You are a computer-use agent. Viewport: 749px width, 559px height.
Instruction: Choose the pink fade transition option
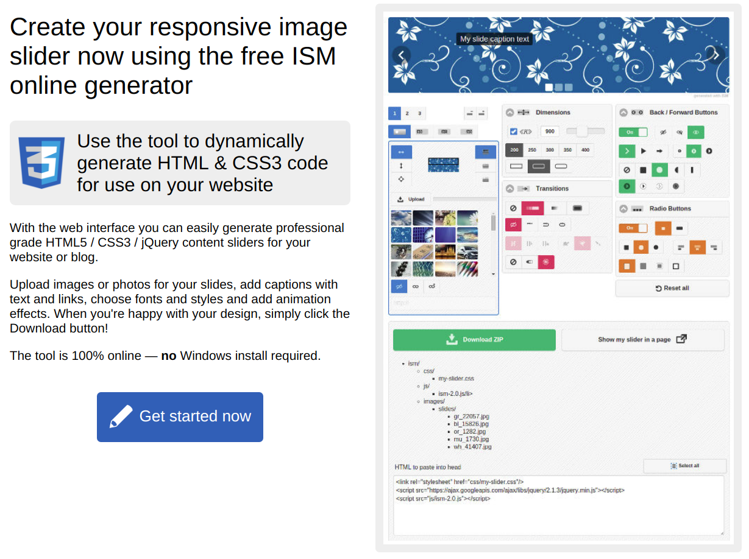(x=533, y=208)
